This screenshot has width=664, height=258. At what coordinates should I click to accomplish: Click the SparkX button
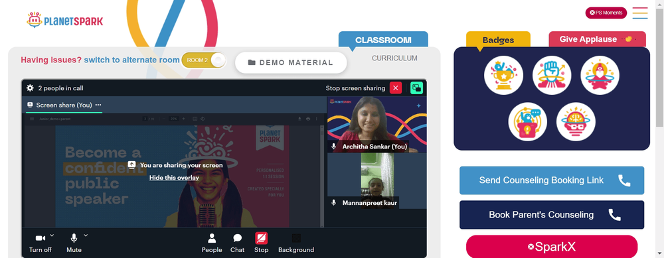(552, 247)
